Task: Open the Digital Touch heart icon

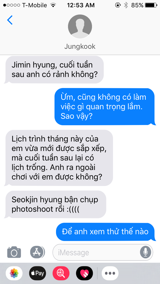Action: [x=84, y=273]
